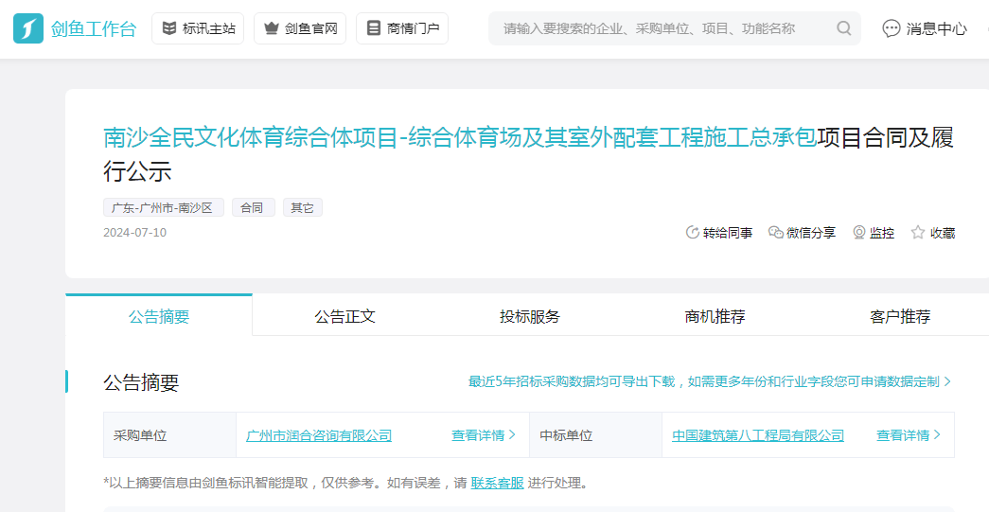Click the magnifier search icon
Image resolution: width=989 pixels, height=512 pixels.
tap(843, 28)
